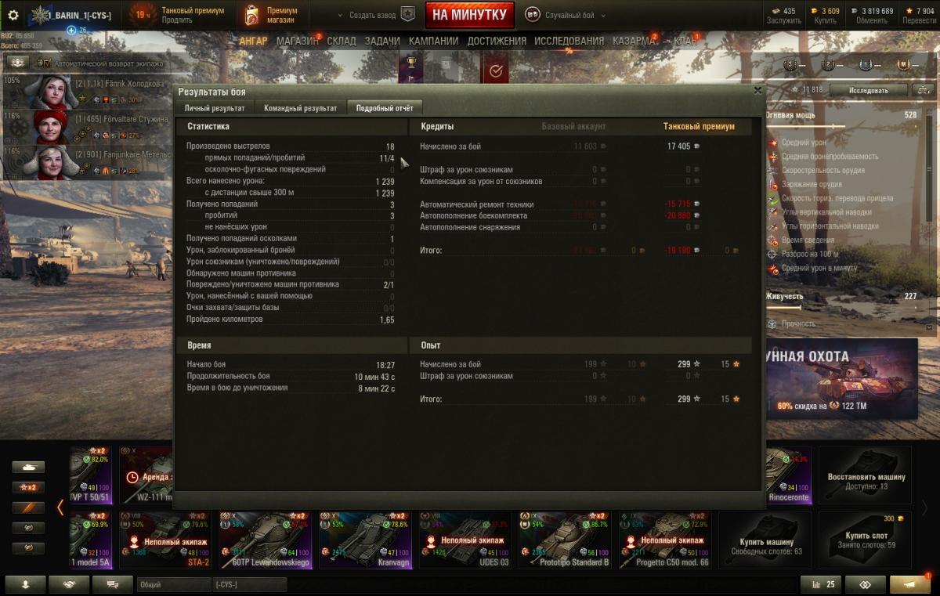Expand the platoon creation dropdown arrow
The image size is (940, 596).
pyautogui.click(x=340, y=15)
